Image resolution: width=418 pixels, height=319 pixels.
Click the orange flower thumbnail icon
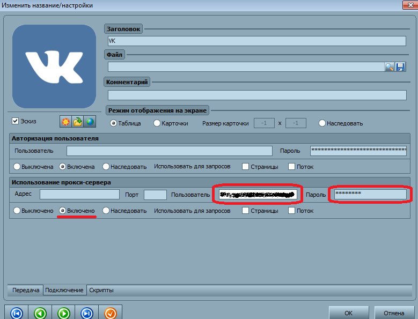[x=65, y=122]
